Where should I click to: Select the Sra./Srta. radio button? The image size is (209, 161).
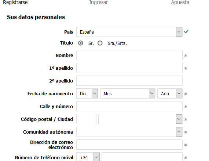click(x=100, y=43)
